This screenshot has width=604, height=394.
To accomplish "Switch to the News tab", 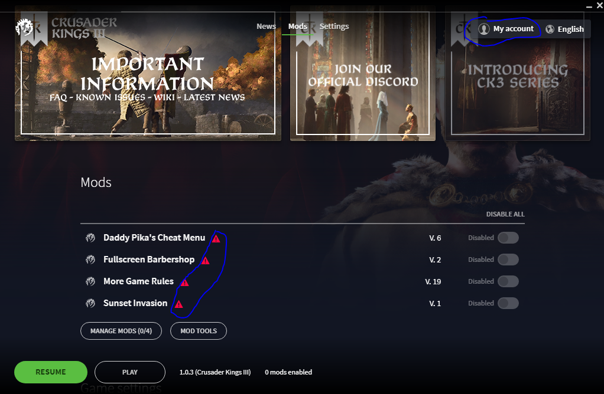I will (265, 26).
